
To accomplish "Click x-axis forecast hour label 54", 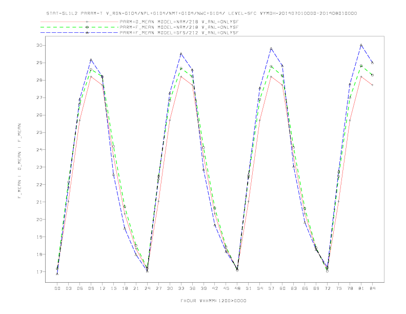I will pyautogui.click(x=260, y=288).
